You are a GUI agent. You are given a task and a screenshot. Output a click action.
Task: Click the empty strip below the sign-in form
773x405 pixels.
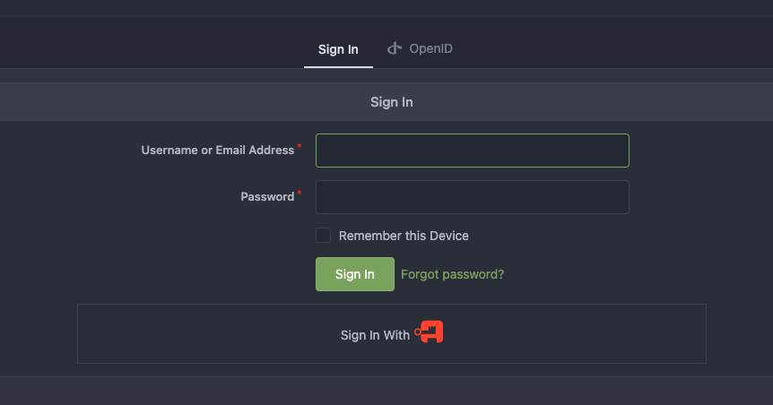tap(386, 390)
